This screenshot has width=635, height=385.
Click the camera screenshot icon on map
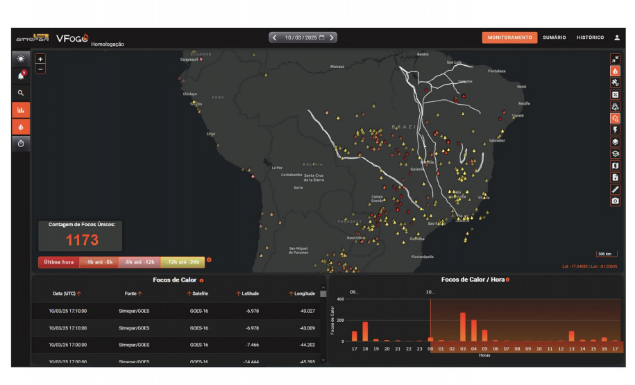pyautogui.click(x=615, y=201)
